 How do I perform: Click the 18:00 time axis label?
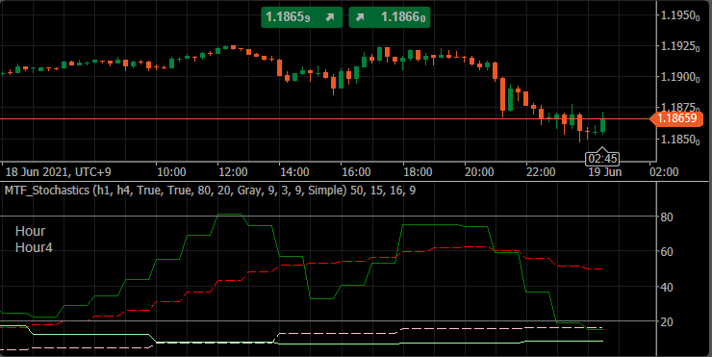point(418,172)
